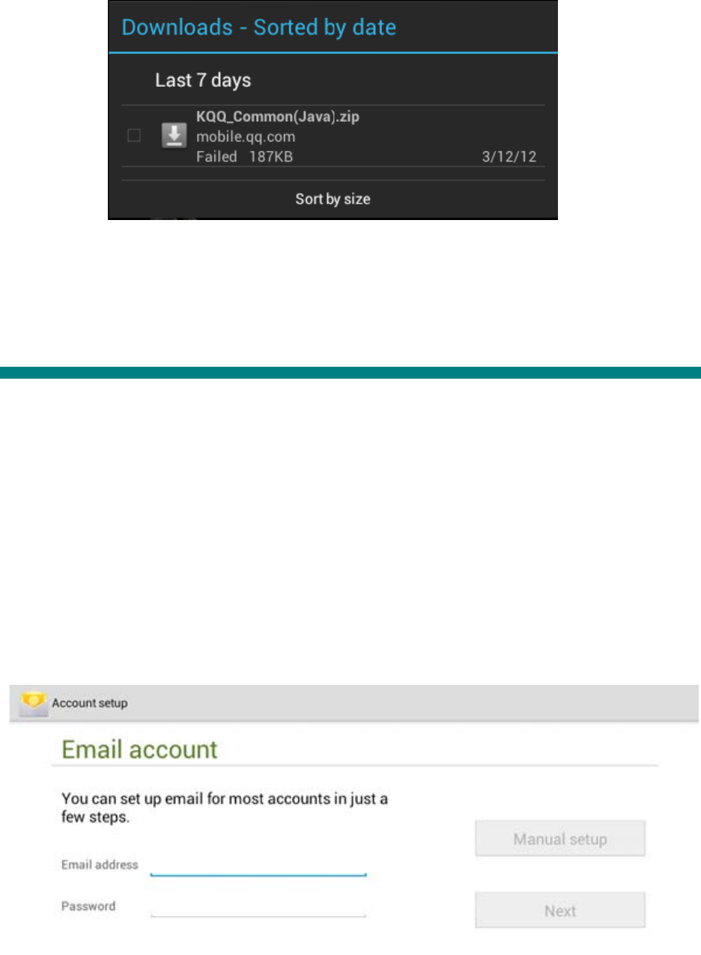
Task: Click the Password label
Action: pos(88,906)
